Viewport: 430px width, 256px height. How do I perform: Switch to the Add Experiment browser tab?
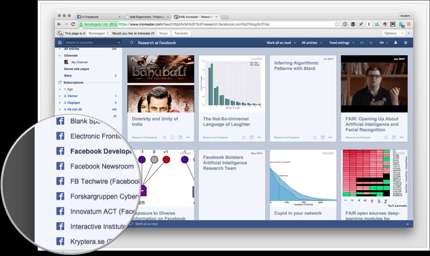pyautogui.click(x=149, y=16)
